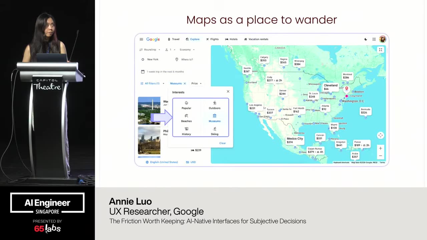Select the Beaches interest
The image size is (427, 240).
tap(186, 118)
